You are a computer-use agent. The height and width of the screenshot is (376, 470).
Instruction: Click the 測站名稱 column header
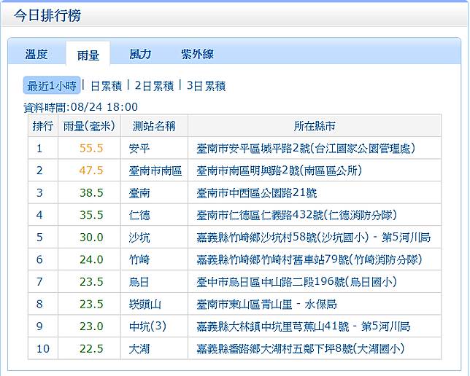pyautogui.click(x=154, y=126)
